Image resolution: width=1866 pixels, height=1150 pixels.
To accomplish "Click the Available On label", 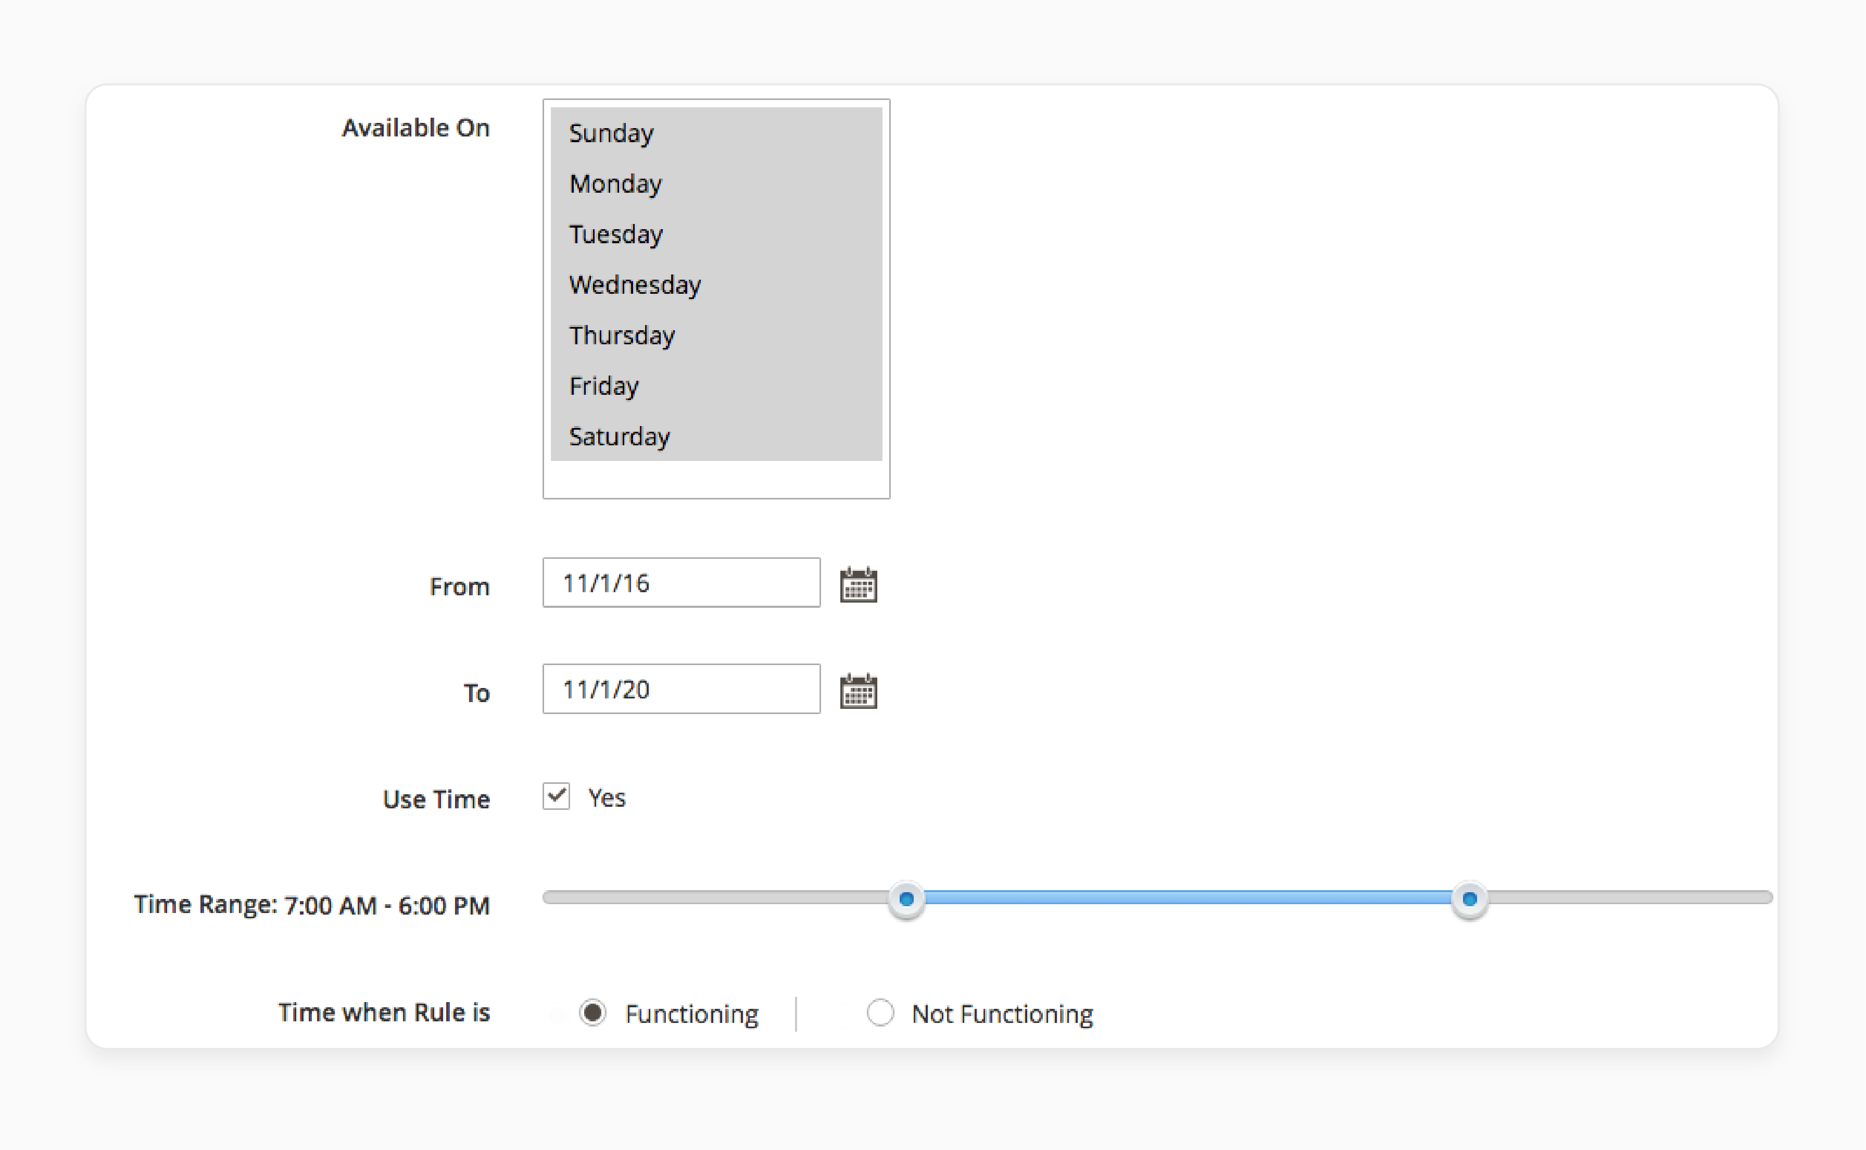I will click(x=416, y=128).
